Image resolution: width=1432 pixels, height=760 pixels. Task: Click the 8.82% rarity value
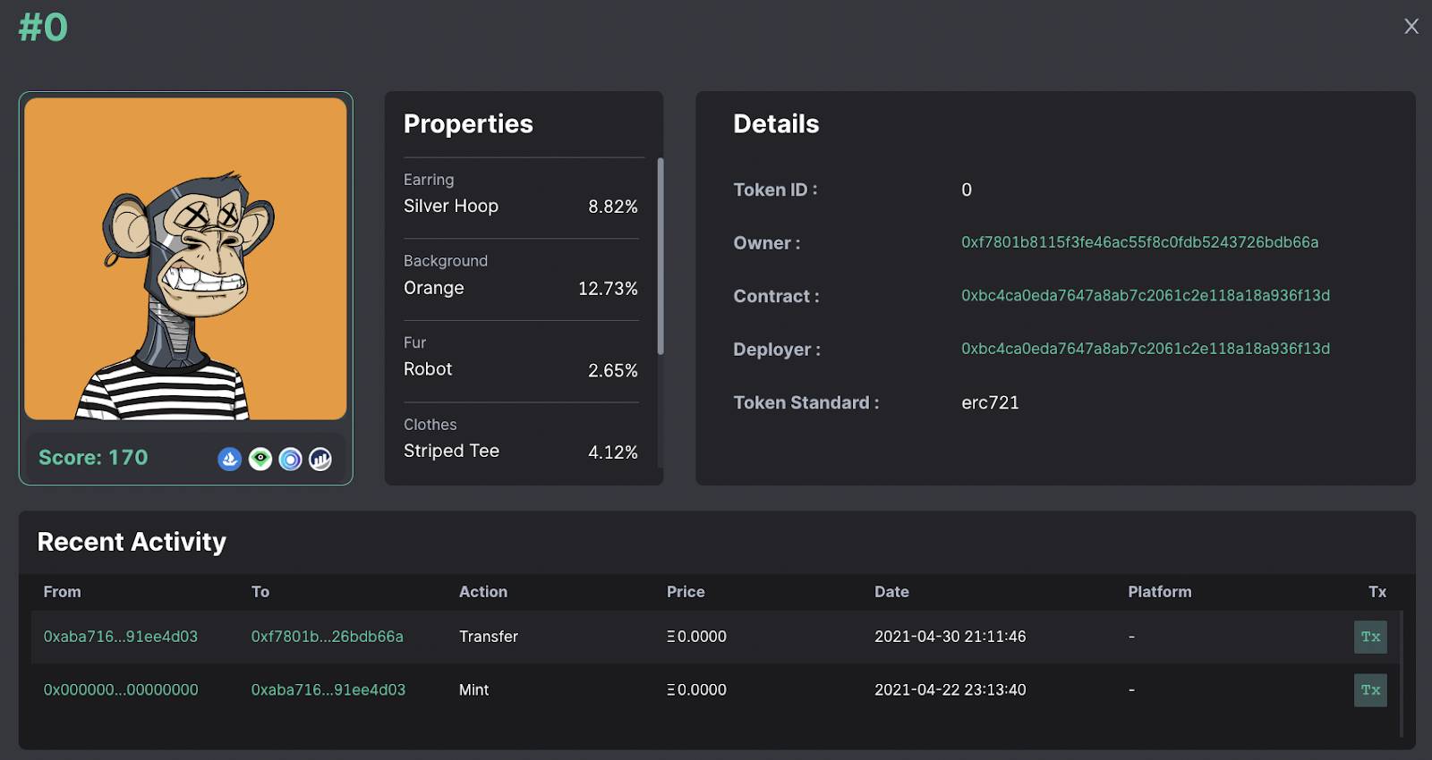point(612,207)
